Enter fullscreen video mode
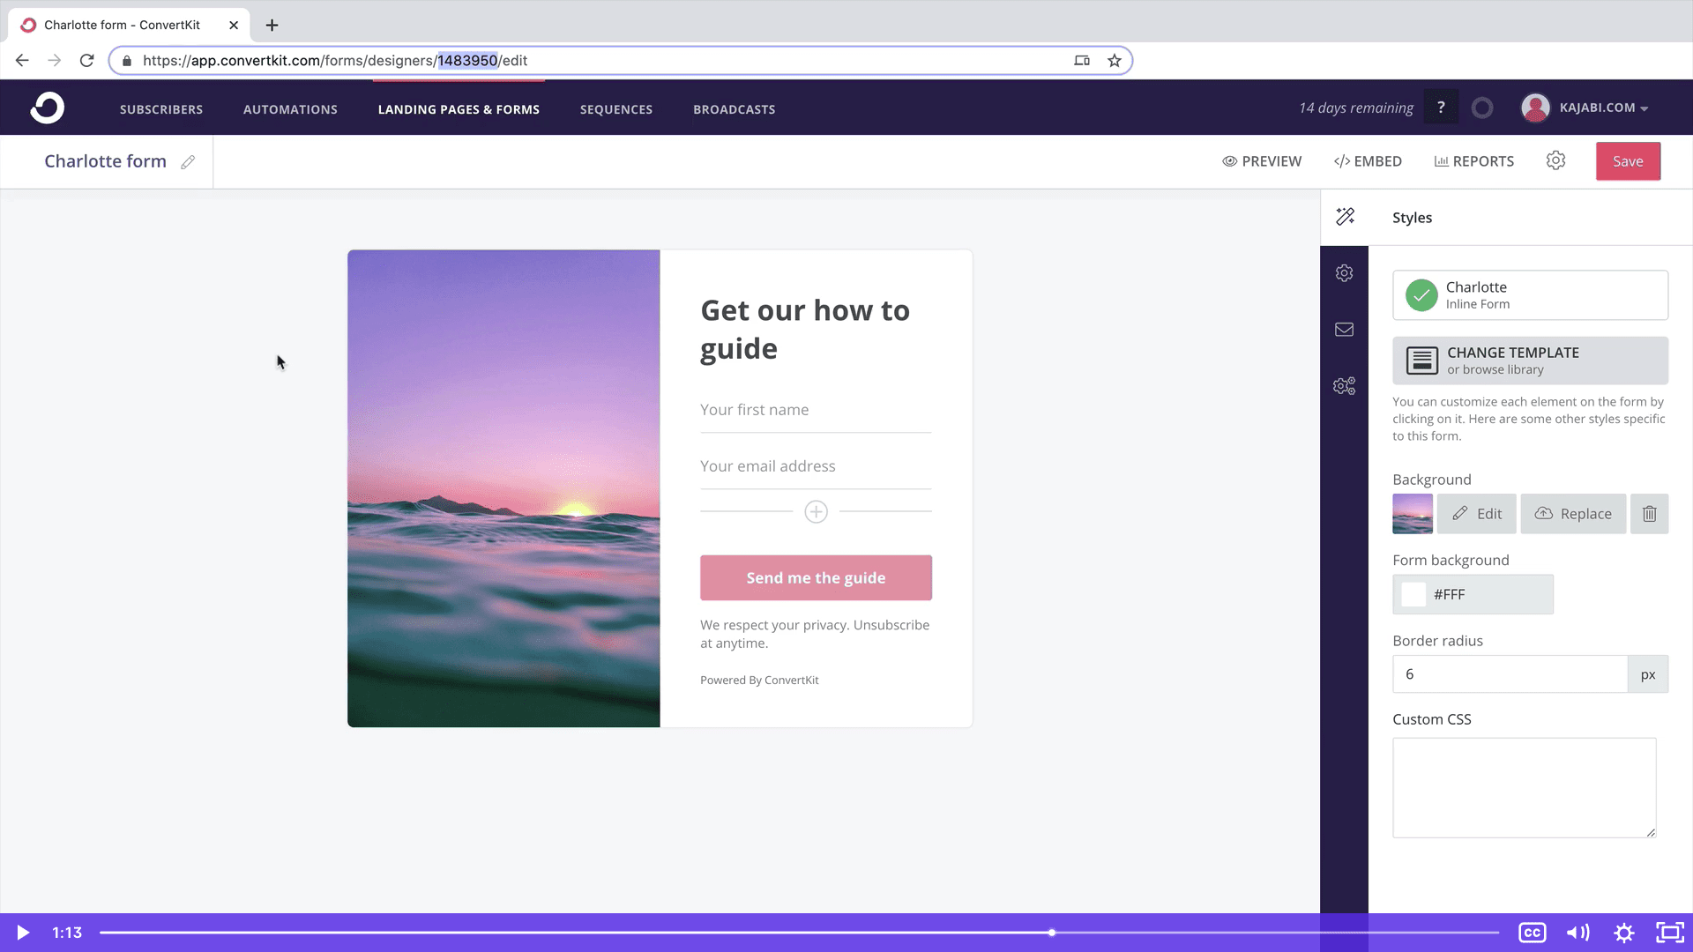1693x952 pixels. tap(1670, 933)
